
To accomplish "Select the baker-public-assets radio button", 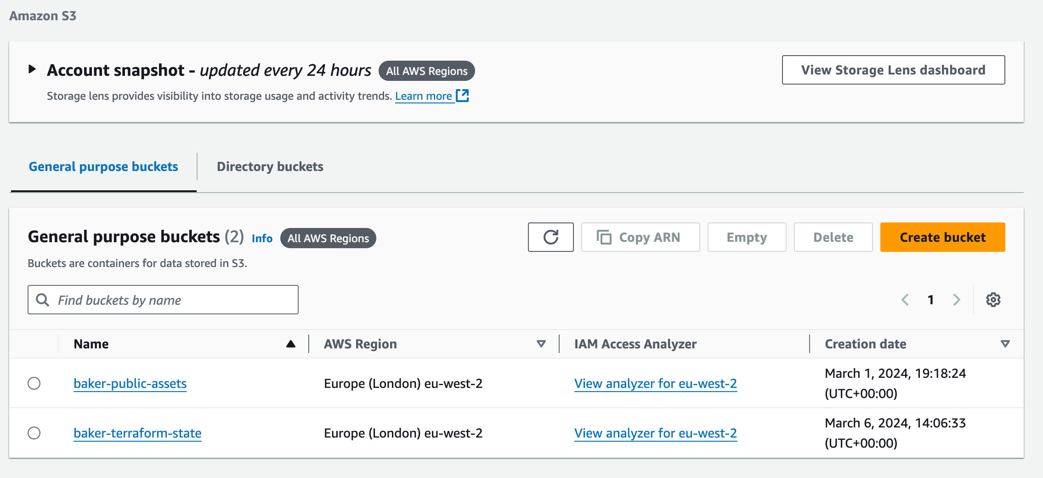I will point(34,383).
